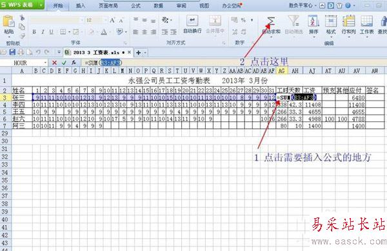Center text horizontally

pyautogui.click(x=144, y=32)
